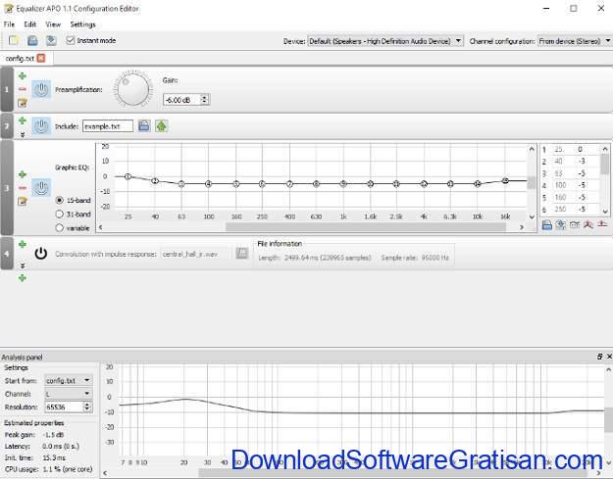Click EQ band point 15 at 16k
613x479 pixels.
pyautogui.click(x=505, y=181)
